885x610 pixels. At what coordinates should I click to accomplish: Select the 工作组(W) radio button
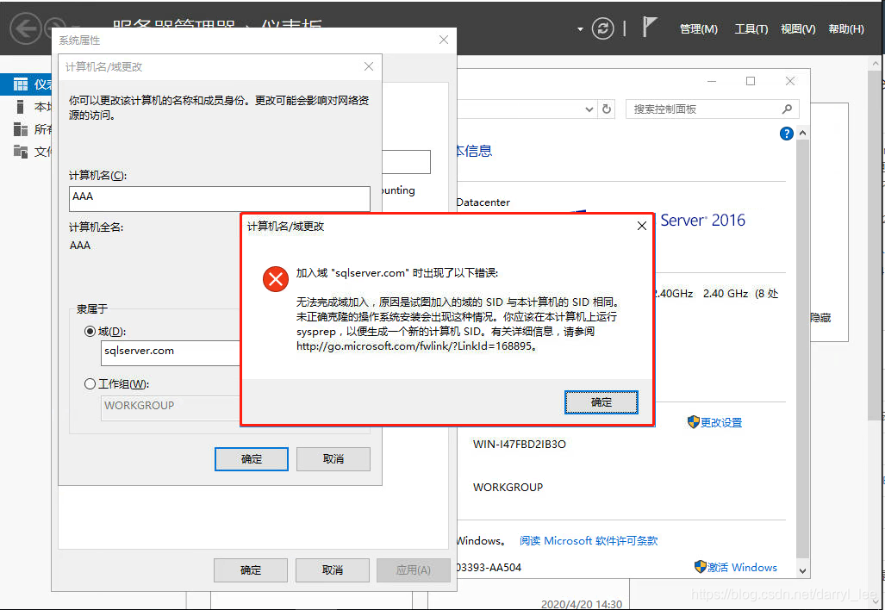(x=89, y=383)
